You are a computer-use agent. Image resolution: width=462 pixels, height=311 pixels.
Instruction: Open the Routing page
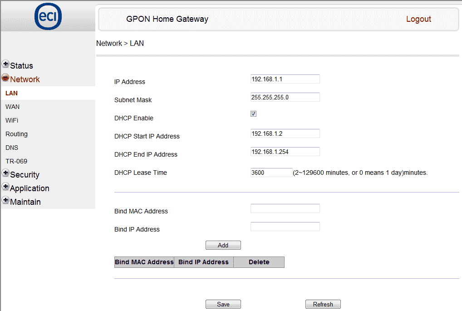pos(16,134)
